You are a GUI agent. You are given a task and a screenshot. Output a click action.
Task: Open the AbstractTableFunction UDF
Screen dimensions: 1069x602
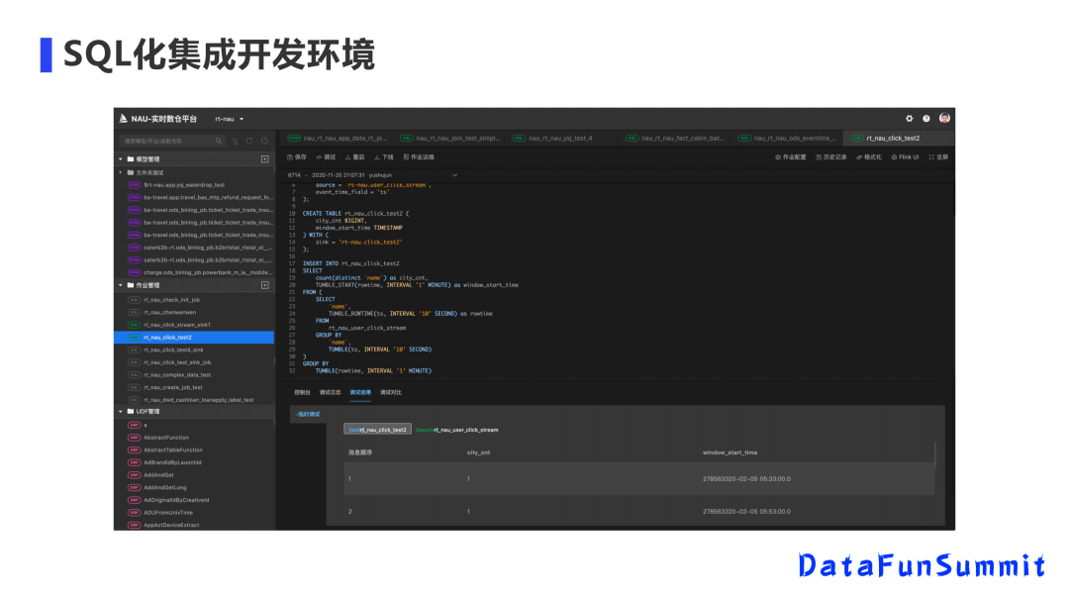point(173,450)
